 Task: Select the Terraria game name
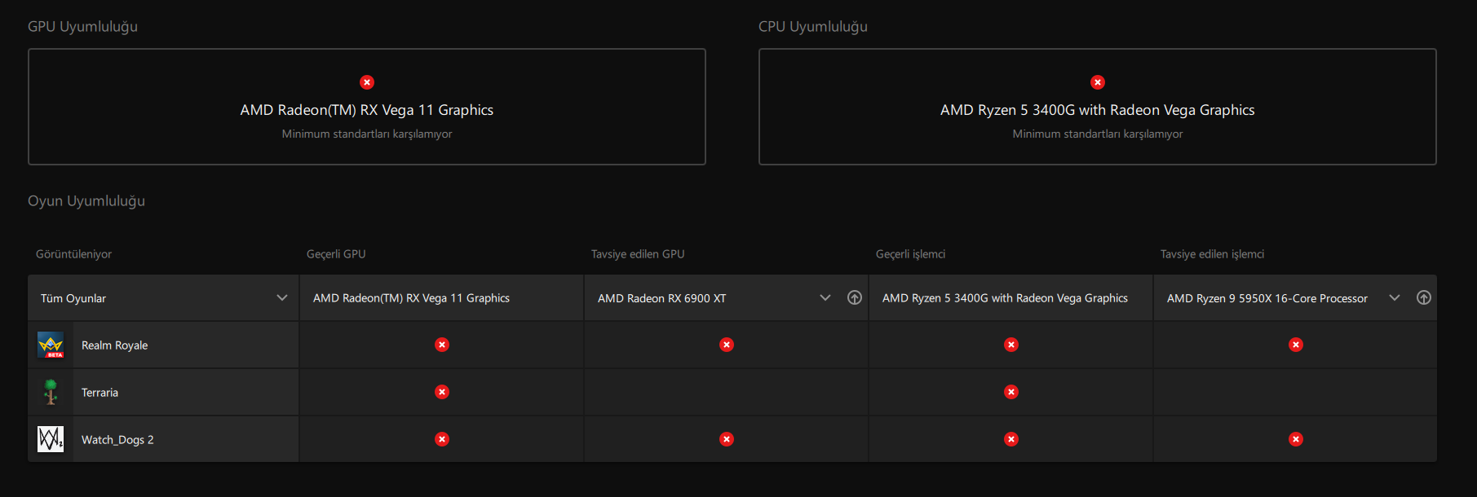click(100, 393)
